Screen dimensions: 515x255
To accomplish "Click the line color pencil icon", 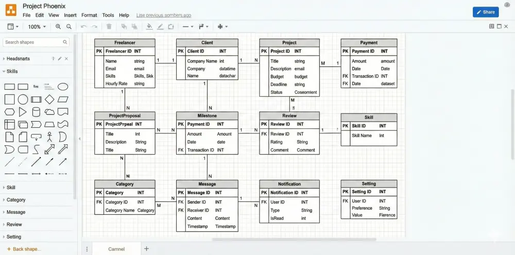I will (160, 27).
